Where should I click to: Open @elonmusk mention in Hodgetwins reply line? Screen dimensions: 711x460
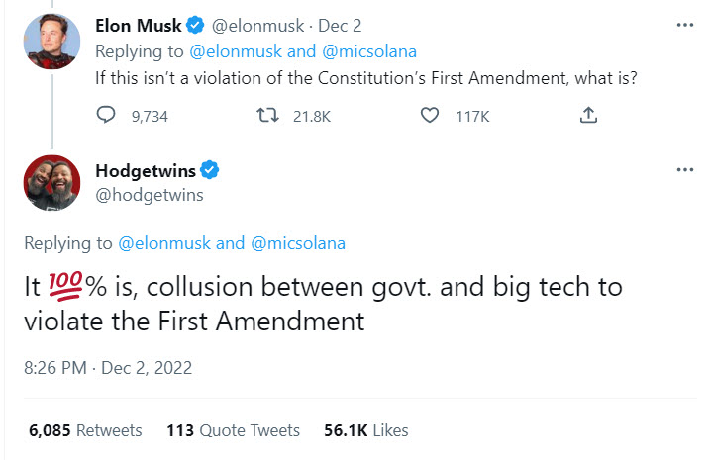(164, 243)
